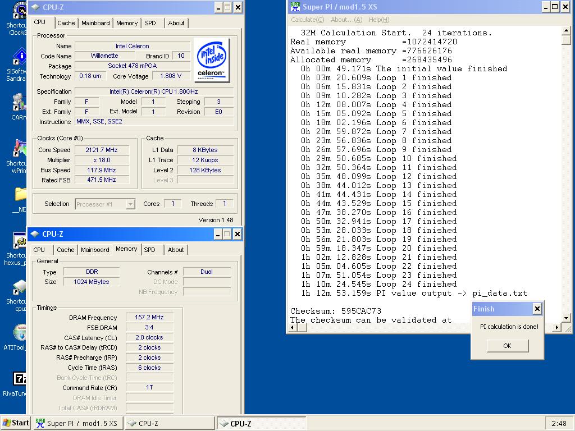Click the FSB:DRAM ratio value 3:4
This screenshot has height=431, width=575.
(x=149, y=327)
